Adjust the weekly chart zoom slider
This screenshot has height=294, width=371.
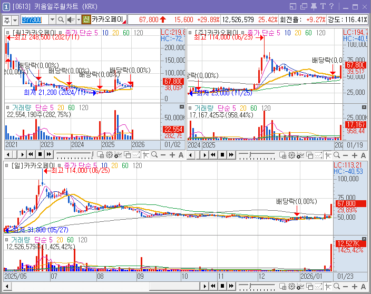(x=257, y=155)
